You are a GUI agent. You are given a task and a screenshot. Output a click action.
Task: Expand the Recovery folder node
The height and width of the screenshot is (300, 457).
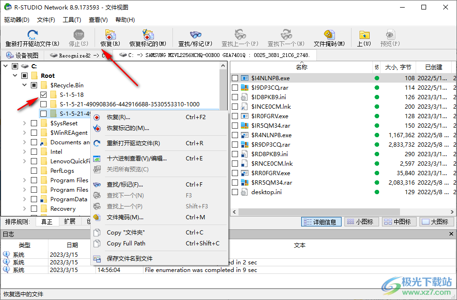coord(25,208)
